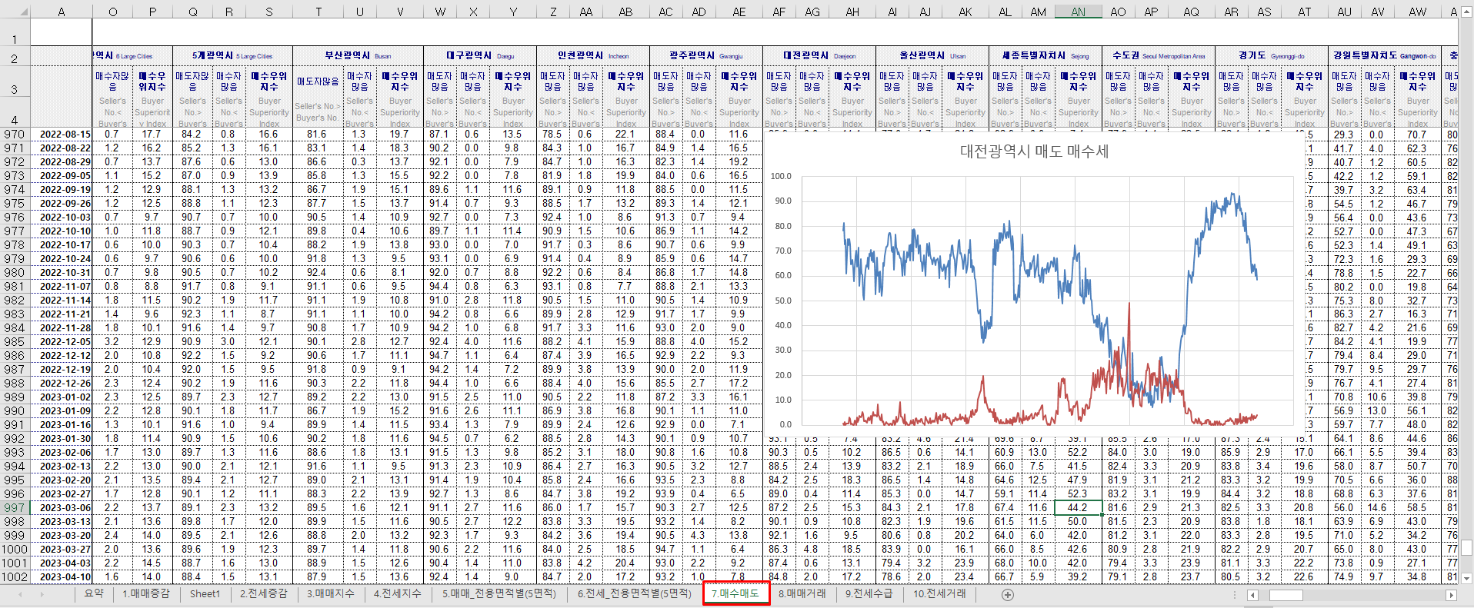
Task: Click the horizontal scrollbar thumb
Action: pyautogui.click(x=1286, y=595)
